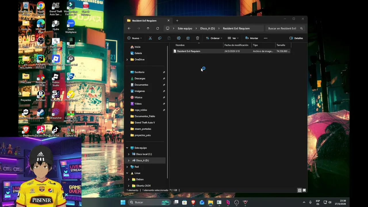This screenshot has width=368, height=207.
Task: Select the SKlauncher desktop icon
Action: pos(56,114)
